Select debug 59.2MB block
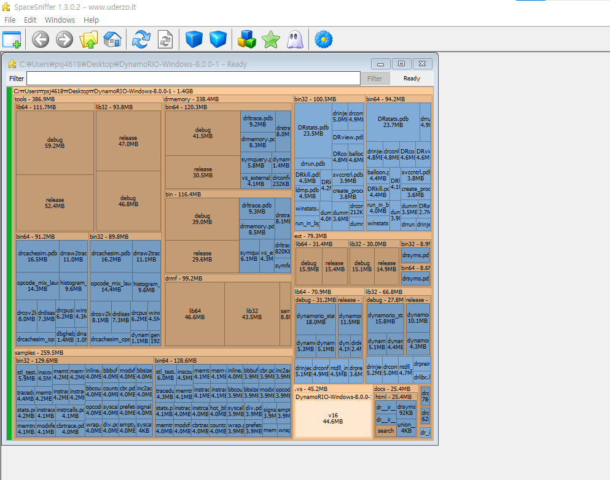This screenshot has width=610, height=480. (55, 142)
